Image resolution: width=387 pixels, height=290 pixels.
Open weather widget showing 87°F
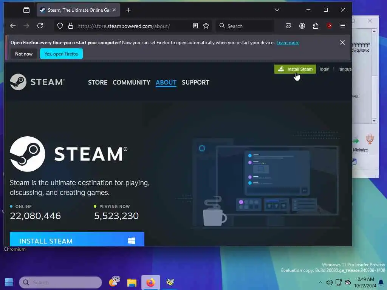point(114,282)
